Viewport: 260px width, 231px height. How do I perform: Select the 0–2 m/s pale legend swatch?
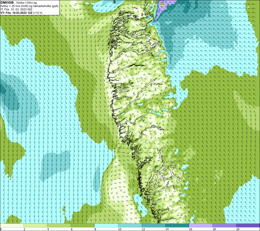tap(12, 225)
